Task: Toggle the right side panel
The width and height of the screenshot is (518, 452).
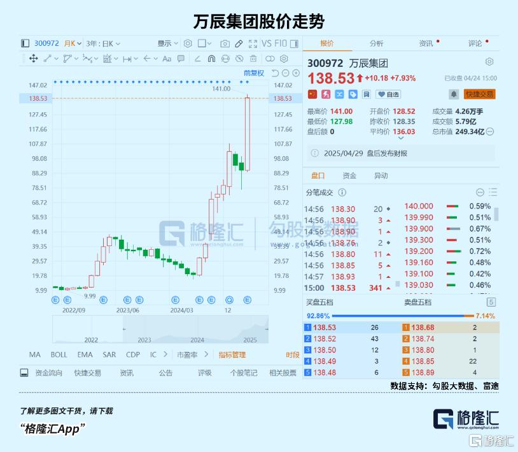Action: (293, 43)
